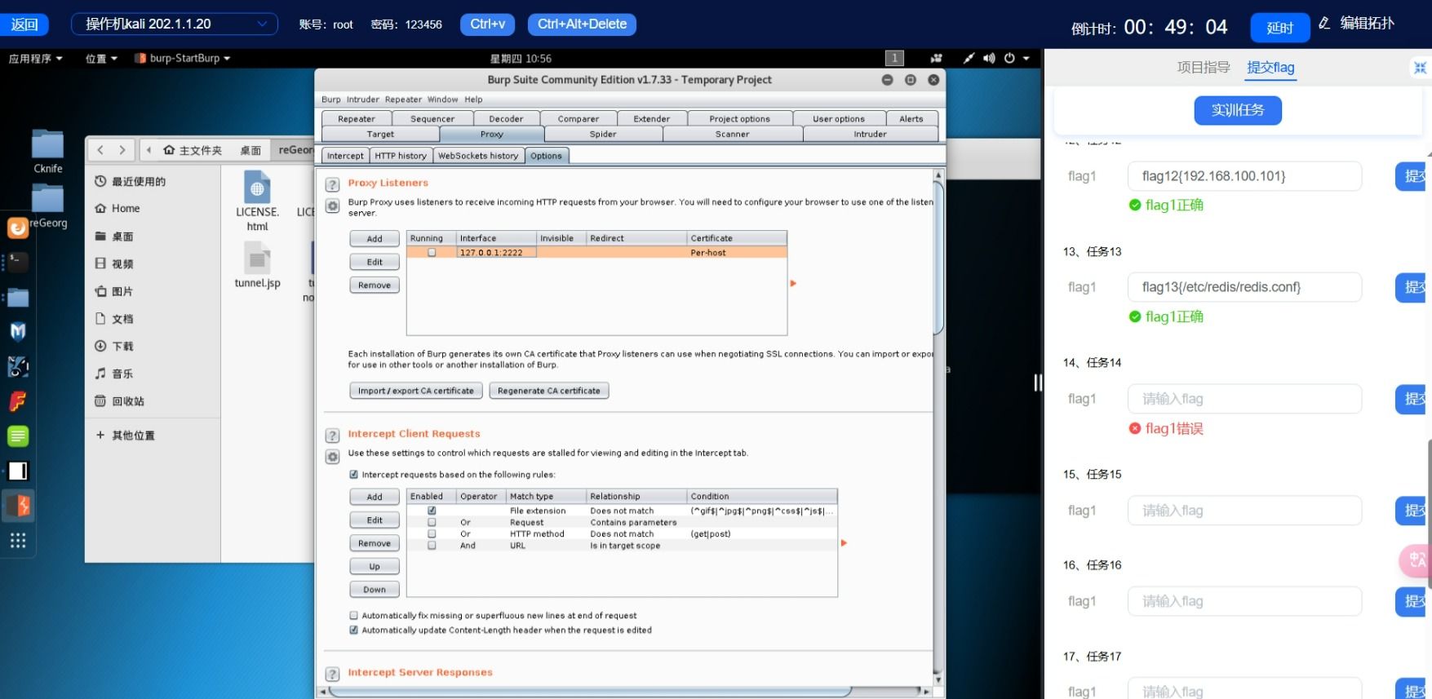Open the black-and-white square dock app
Viewport: 1432px width, 699px height.
[18, 471]
